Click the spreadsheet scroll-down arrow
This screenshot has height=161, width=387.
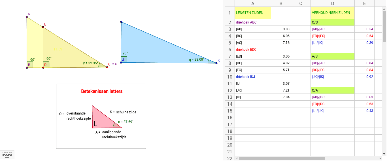[384, 154]
